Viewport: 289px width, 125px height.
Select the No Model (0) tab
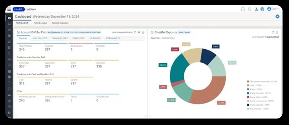point(95,38)
